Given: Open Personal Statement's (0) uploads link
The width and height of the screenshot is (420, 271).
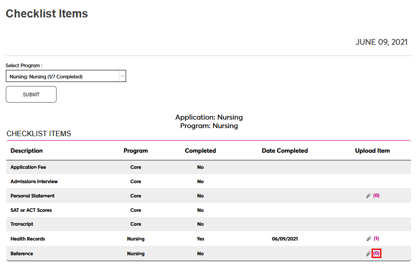Looking at the screenshot, I should point(376,196).
